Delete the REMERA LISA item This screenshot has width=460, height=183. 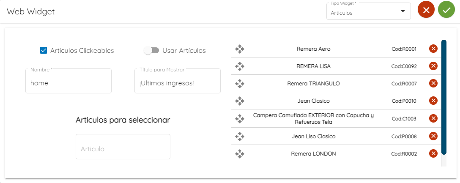coord(433,66)
